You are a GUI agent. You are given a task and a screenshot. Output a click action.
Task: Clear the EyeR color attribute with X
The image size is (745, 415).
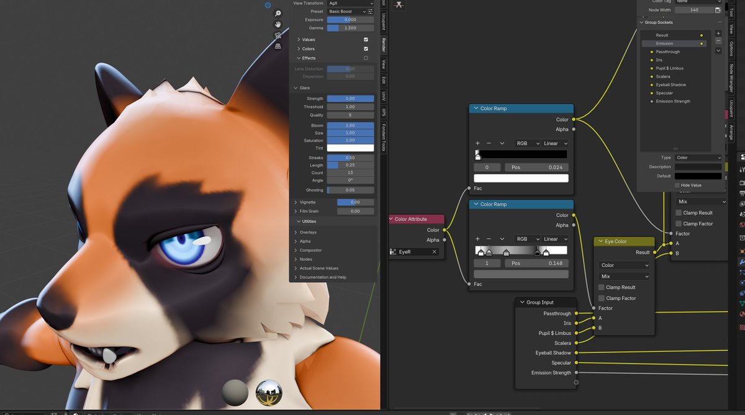pos(434,252)
